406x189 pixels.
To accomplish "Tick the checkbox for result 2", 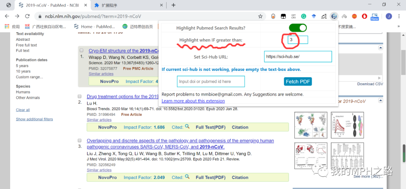I will tap(80, 96).
